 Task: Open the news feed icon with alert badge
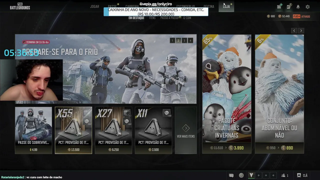289,7
